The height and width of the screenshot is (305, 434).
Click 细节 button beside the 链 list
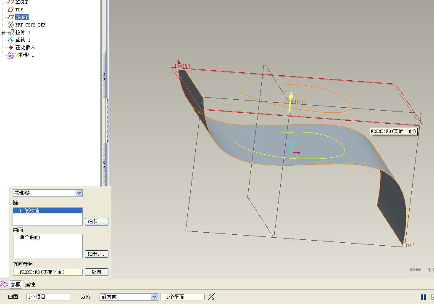pos(96,222)
